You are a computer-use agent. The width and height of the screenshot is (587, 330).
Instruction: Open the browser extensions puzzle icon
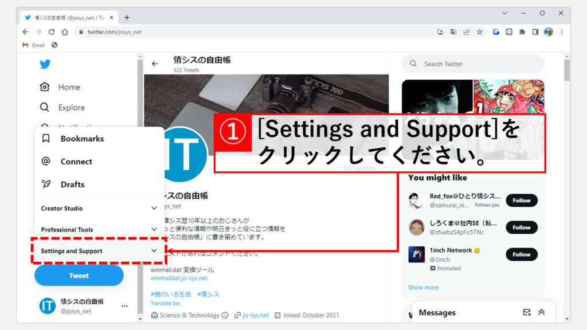click(522, 32)
